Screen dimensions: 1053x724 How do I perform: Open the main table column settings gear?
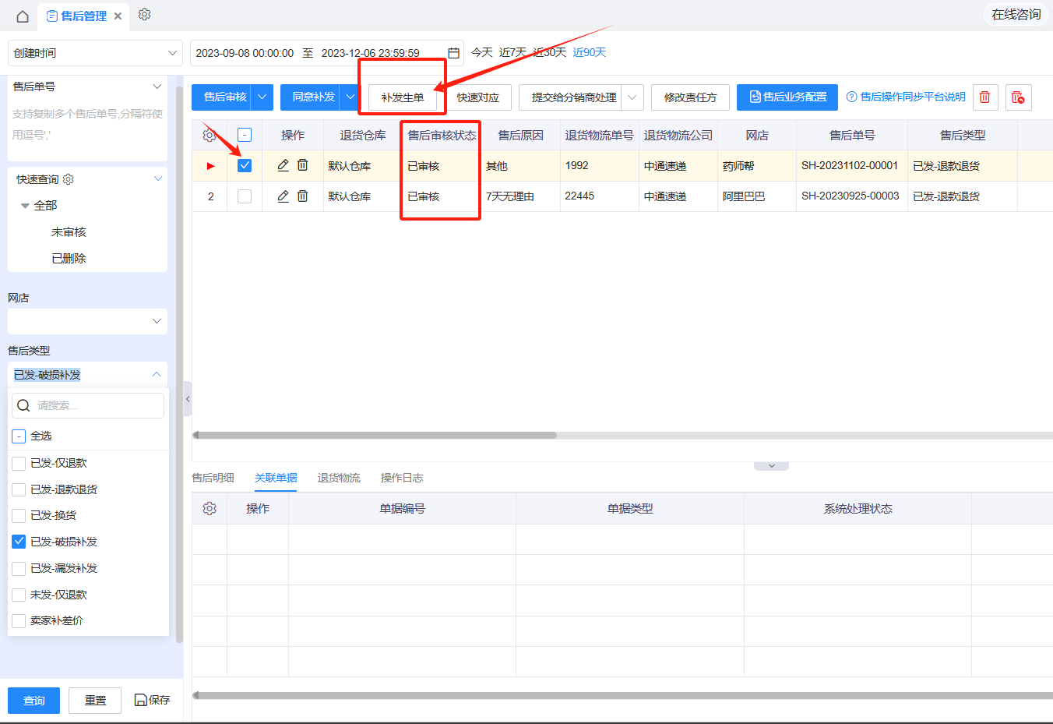coord(209,136)
